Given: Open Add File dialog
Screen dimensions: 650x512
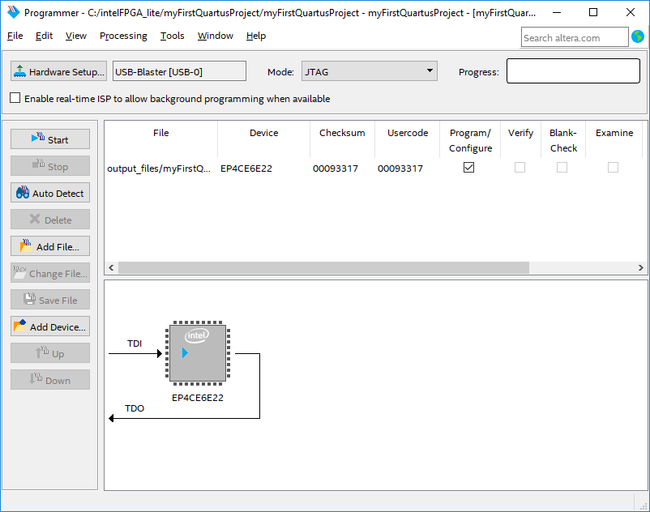Looking at the screenshot, I should [50, 246].
